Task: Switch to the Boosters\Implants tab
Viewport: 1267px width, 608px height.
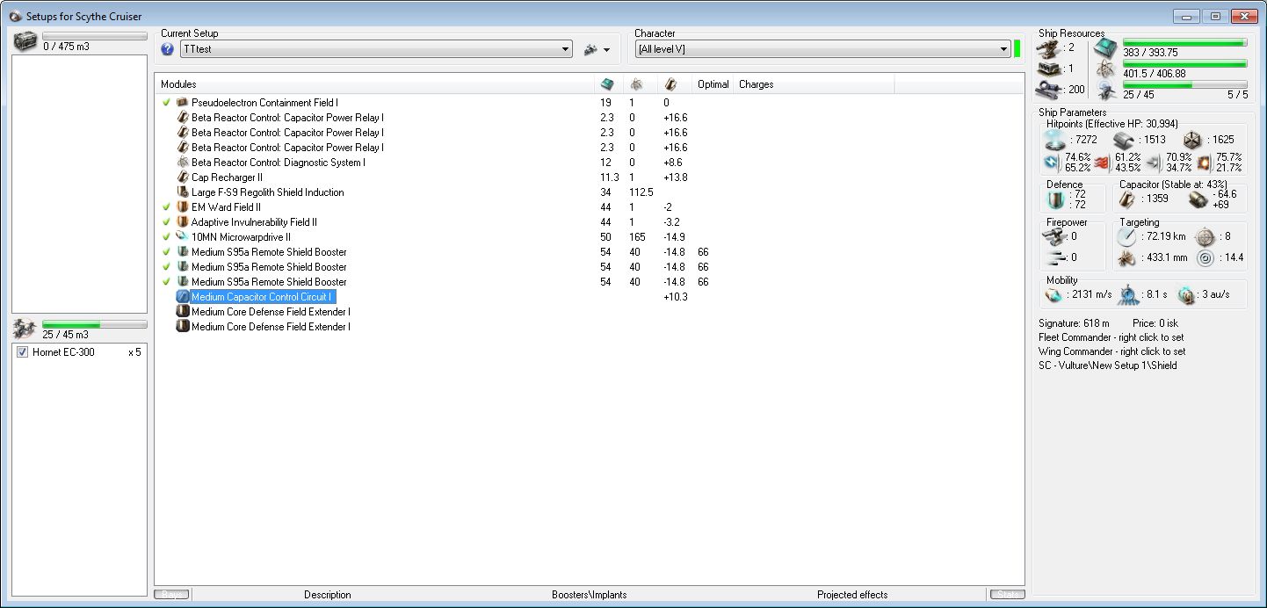Action: (x=590, y=595)
